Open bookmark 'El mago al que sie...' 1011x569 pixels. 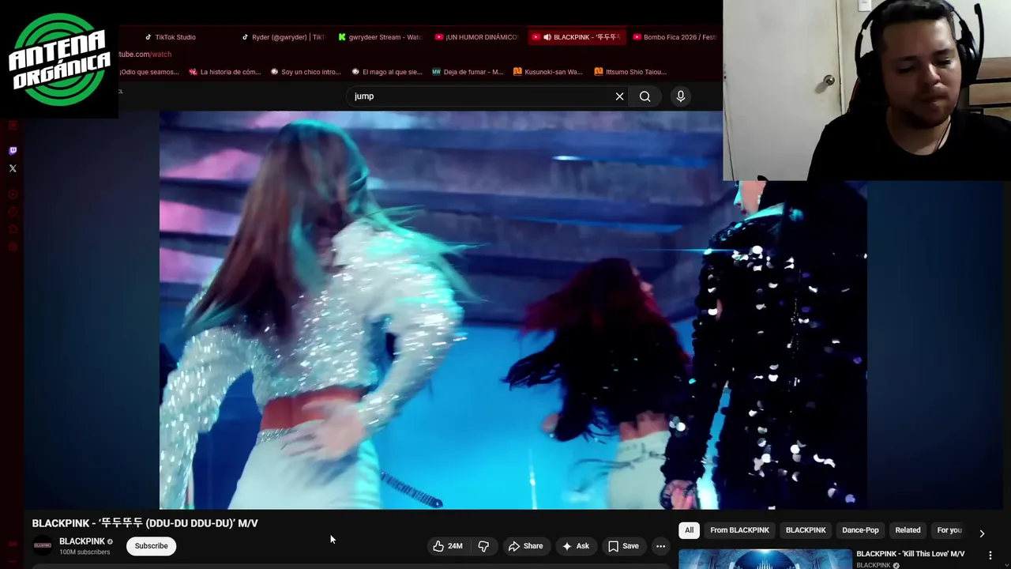pyautogui.click(x=387, y=72)
